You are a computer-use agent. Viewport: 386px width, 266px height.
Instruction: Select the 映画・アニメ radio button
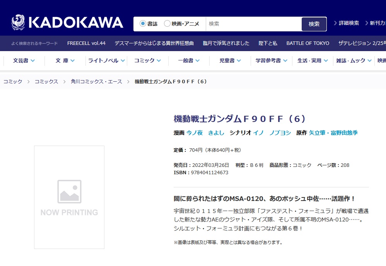click(x=167, y=24)
